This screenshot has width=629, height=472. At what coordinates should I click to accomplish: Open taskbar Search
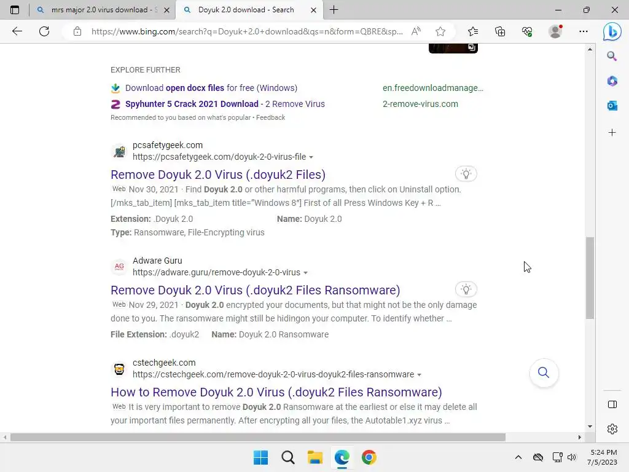click(287, 457)
